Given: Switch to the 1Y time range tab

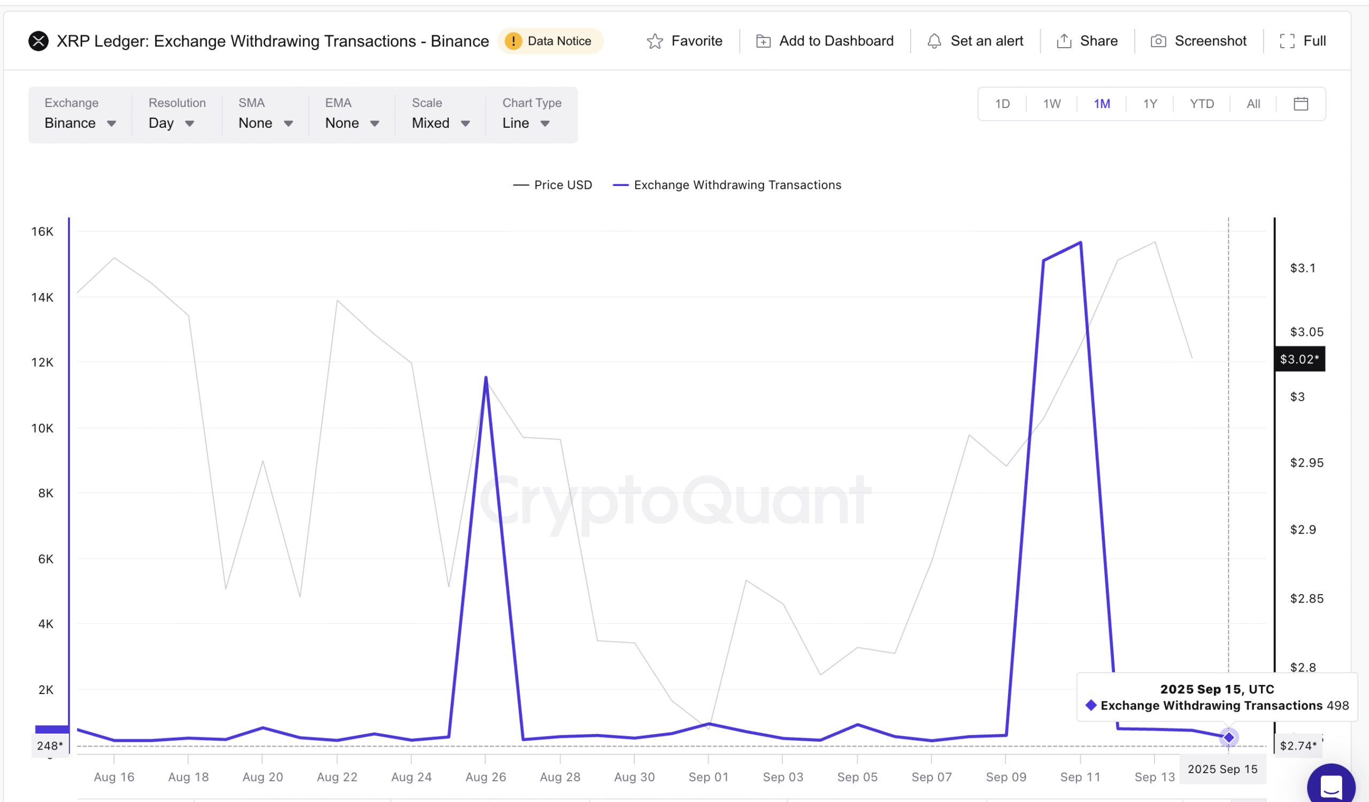Looking at the screenshot, I should [x=1150, y=103].
